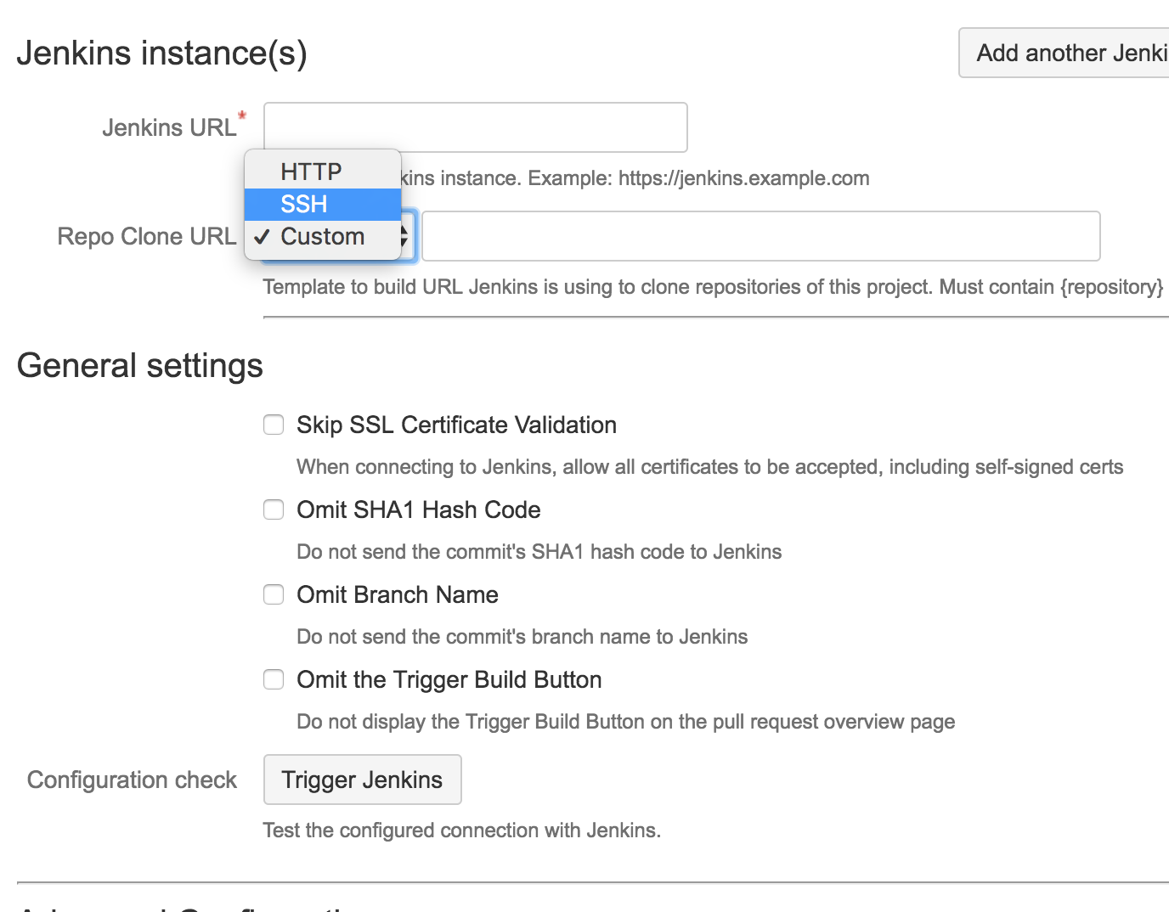Click the Trigger Jenkins button
Viewport: 1169px width, 912px height.
tap(362, 779)
